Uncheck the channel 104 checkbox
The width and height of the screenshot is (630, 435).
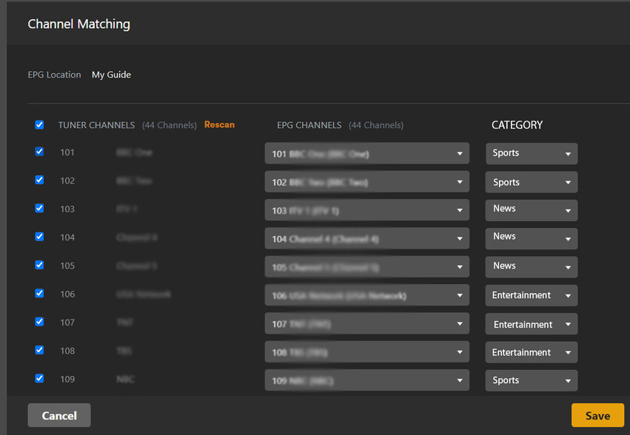tap(39, 237)
